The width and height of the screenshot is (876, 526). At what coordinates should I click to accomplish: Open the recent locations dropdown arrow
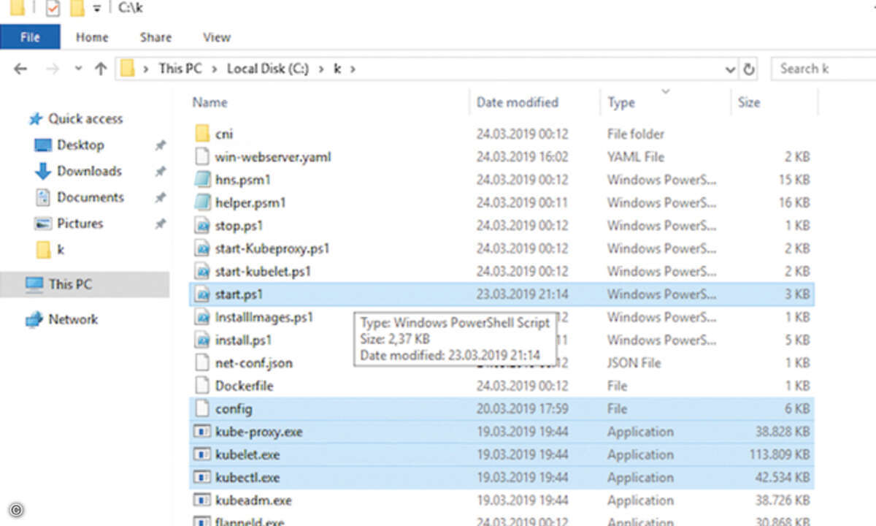tap(78, 69)
